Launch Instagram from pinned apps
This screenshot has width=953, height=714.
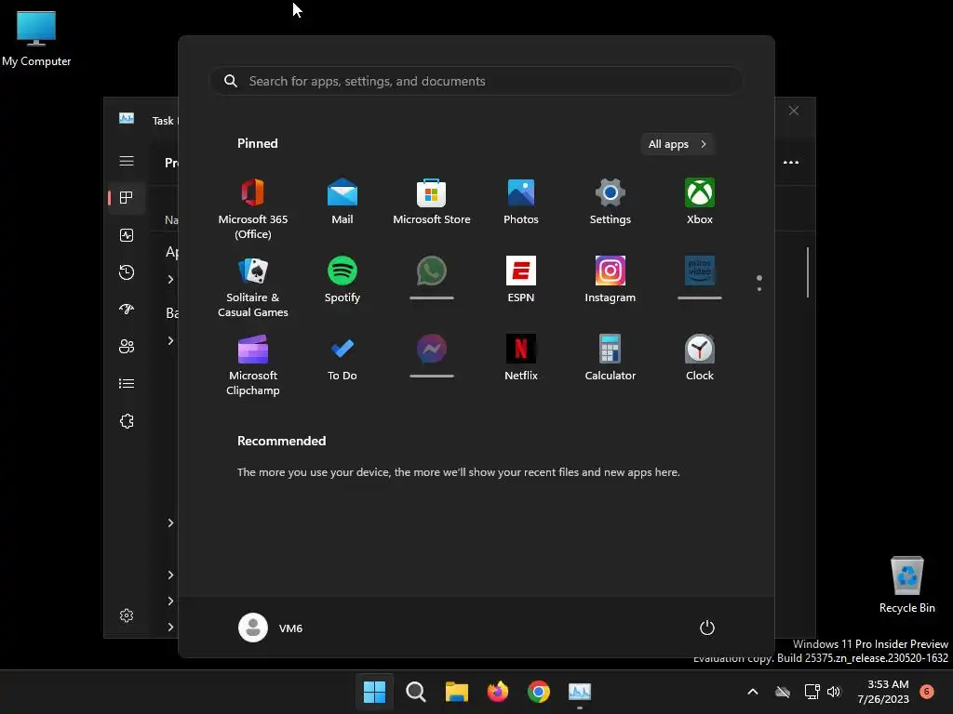tap(611, 279)
